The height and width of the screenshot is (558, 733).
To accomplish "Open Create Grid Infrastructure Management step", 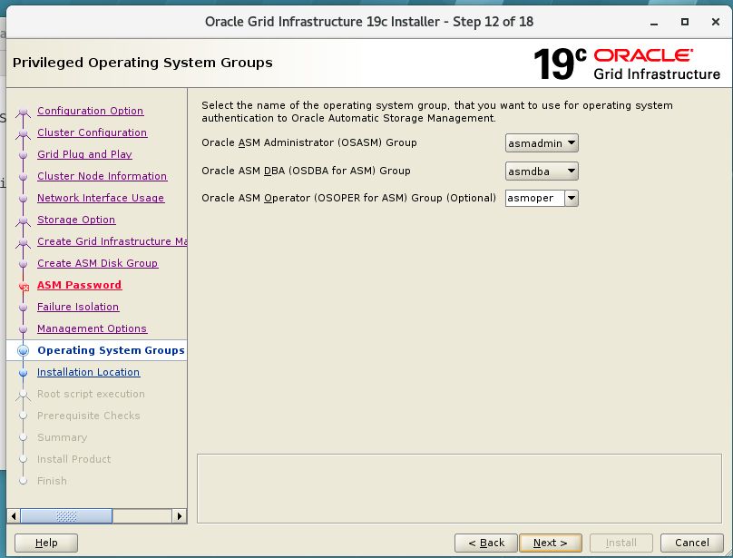I will click(112, 241).
